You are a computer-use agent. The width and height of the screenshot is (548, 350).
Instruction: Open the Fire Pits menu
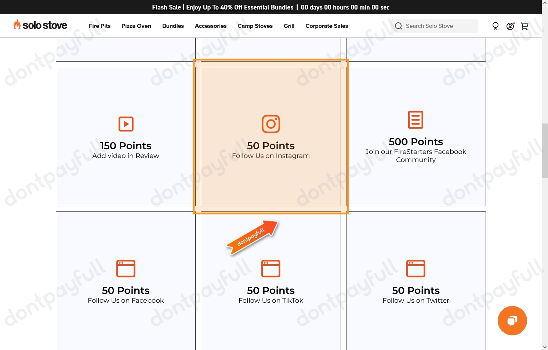(99, 26)
